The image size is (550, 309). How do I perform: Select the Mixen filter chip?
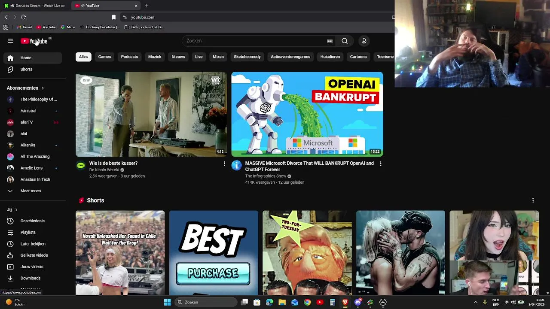[218, 57]
